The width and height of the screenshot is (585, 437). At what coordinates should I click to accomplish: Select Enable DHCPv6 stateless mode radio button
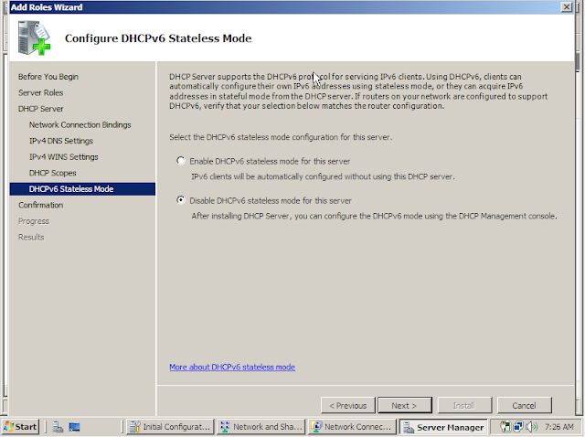(181, 161)
